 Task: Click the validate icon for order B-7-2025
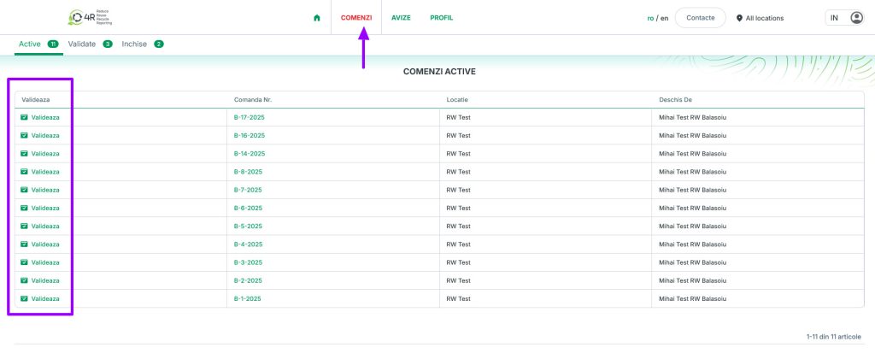pyautogui.click(x=24, y=190)
